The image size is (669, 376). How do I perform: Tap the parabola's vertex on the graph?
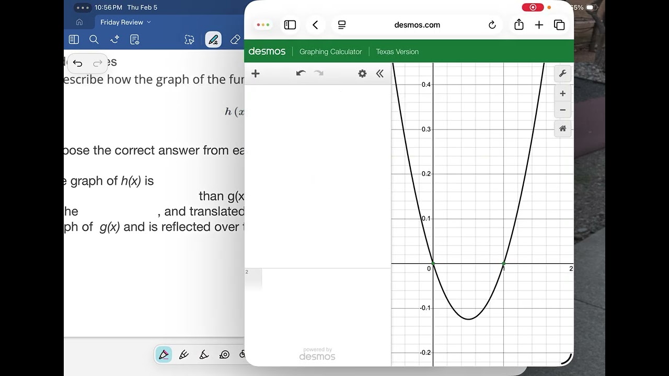(468, 319)
